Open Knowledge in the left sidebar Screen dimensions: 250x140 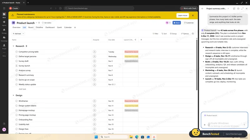pos(4,38)
